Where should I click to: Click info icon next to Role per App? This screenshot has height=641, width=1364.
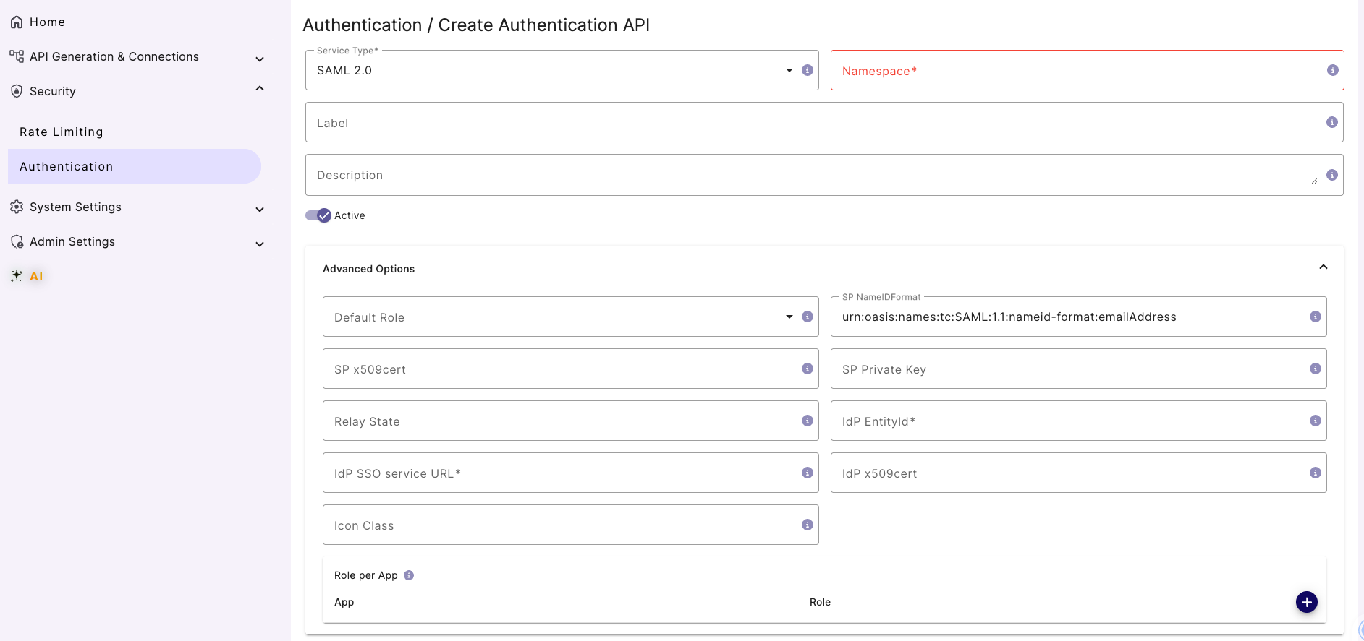point(409,575)
